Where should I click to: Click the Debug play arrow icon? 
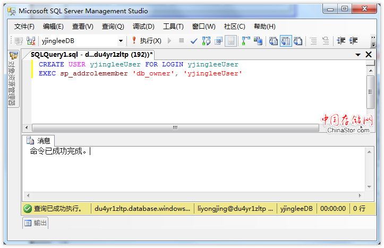tap(169, 40)
